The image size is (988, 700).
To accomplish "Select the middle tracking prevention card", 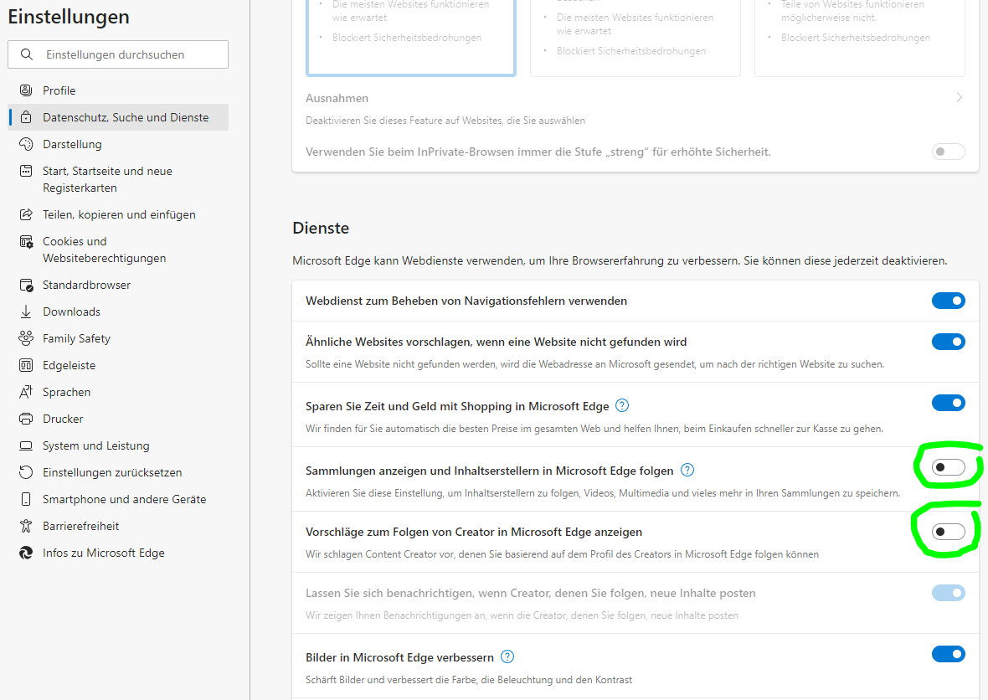I will click(x=636, y=38).
